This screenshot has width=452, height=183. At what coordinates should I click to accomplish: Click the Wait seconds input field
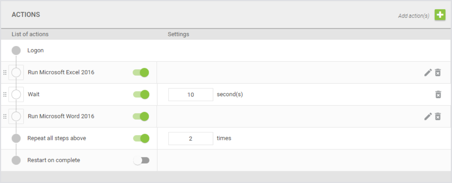pos(191,95)
